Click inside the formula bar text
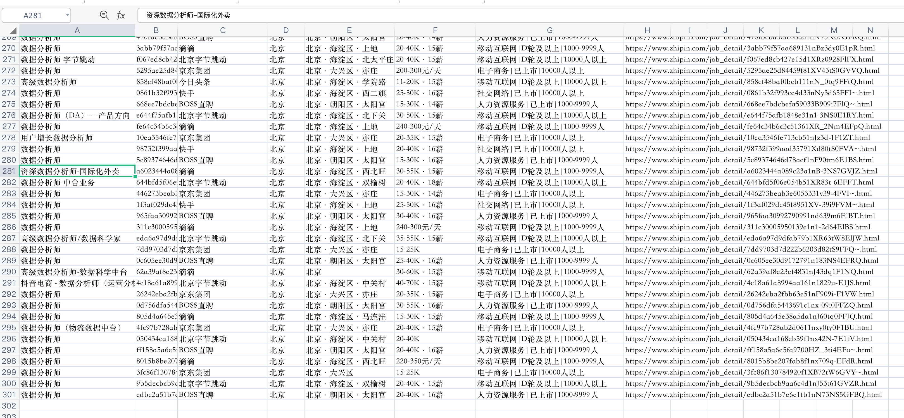 click(189, 15)
